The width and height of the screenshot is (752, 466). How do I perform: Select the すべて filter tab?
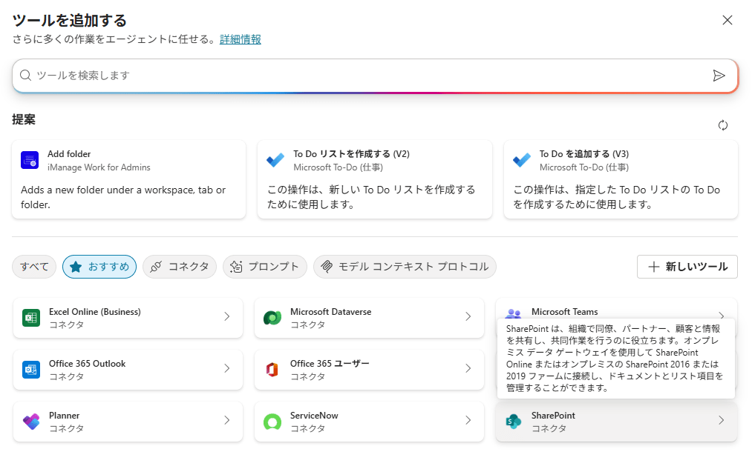pyautogui.click(x=34, y=267)
